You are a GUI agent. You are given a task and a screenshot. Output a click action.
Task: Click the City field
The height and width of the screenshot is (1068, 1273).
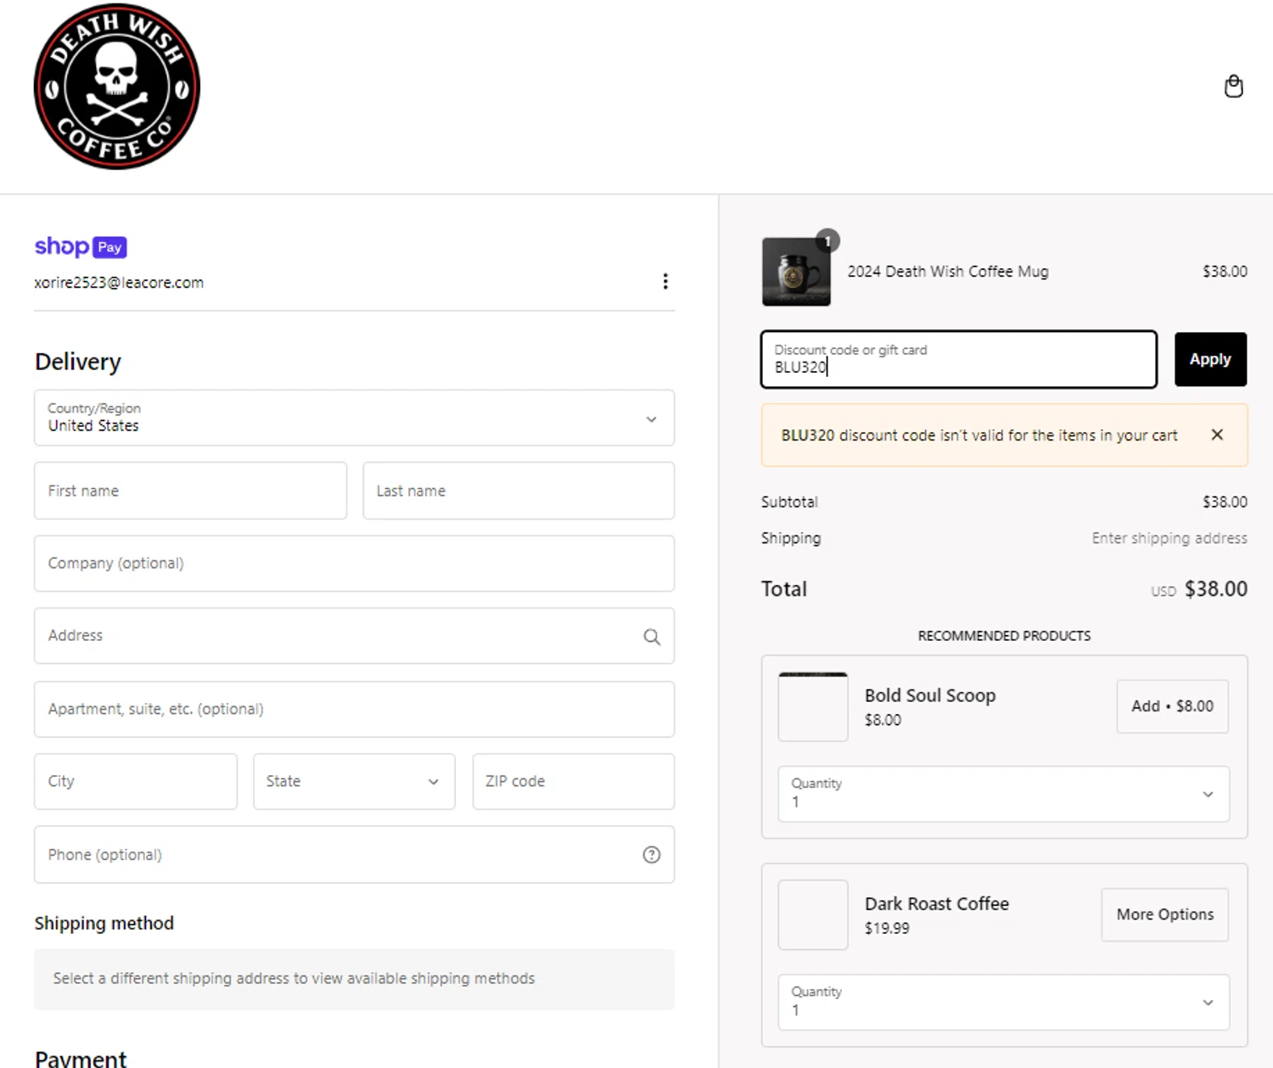pyautogui.click(x=136, y=781)
